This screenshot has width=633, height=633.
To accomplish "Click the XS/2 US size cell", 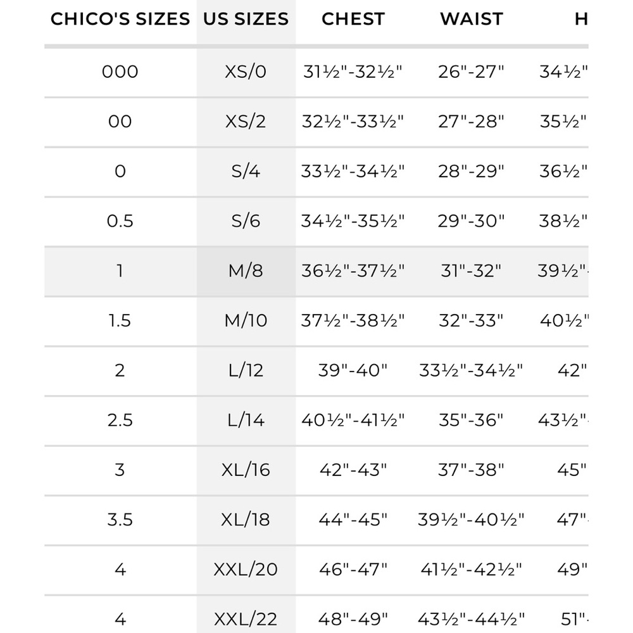I will [x=246, y=122].
